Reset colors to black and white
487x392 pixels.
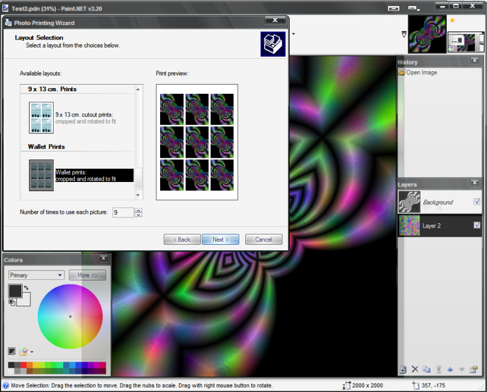click(12, 301)
